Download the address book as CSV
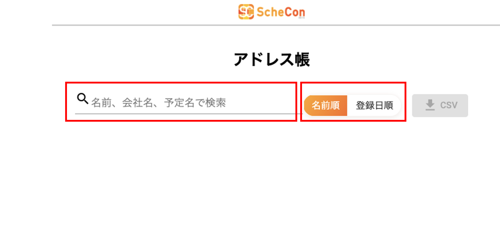Screen dimensions: 500x252 [440, 106]
